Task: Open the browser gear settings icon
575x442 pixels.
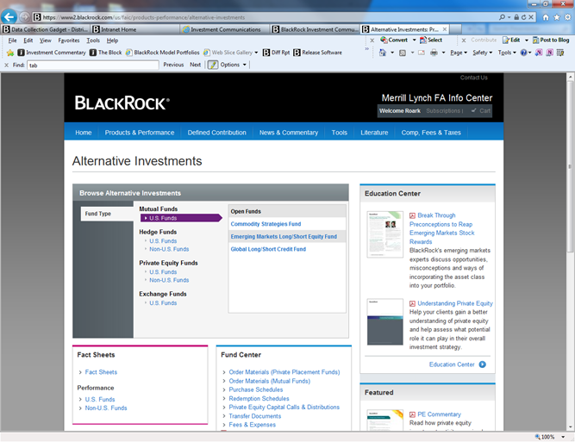Action: pos(567,17)
